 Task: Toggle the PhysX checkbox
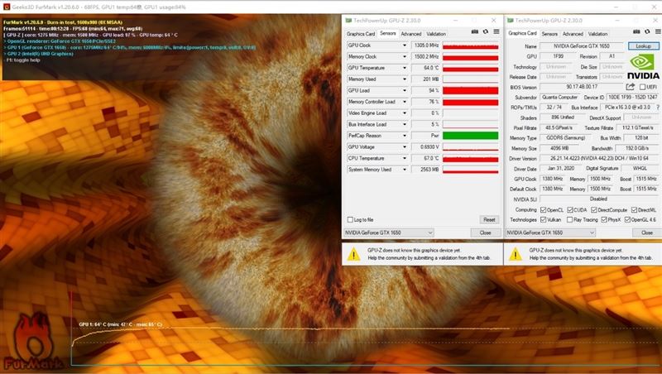tap(604, 219)
